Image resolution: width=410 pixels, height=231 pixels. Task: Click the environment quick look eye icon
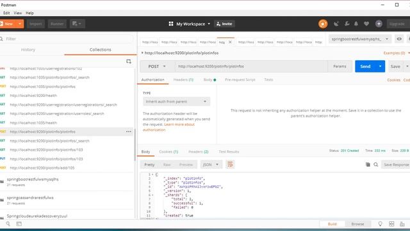(x=399, y=39)
